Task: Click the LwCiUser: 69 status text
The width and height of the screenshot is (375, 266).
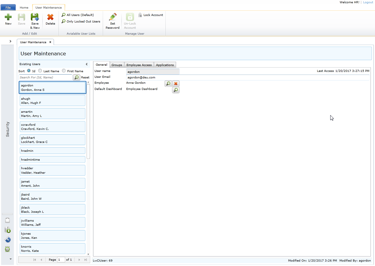Action: [103, 261]
